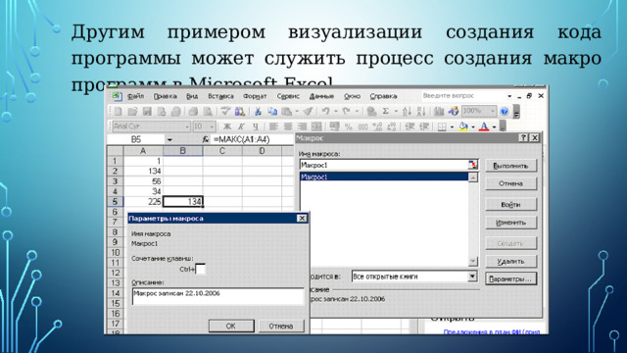Click the Save diskette icon
Image resolution: width=627 pixels, height=353 pixels.
tap(147, 111)
